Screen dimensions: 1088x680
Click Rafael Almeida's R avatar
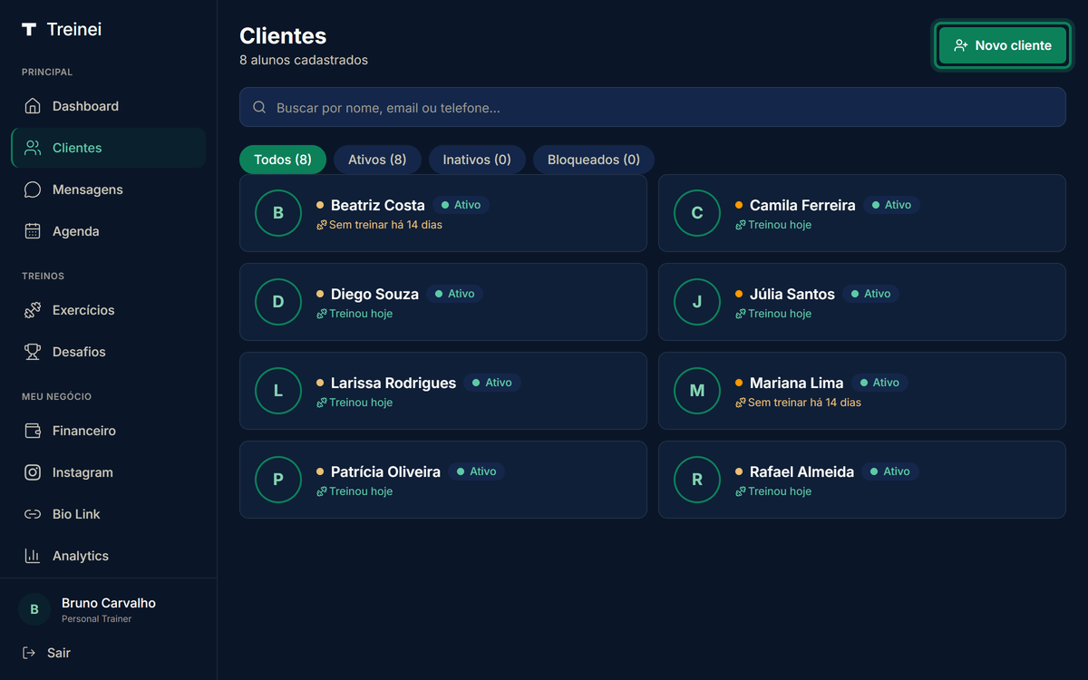pos(697,480)
